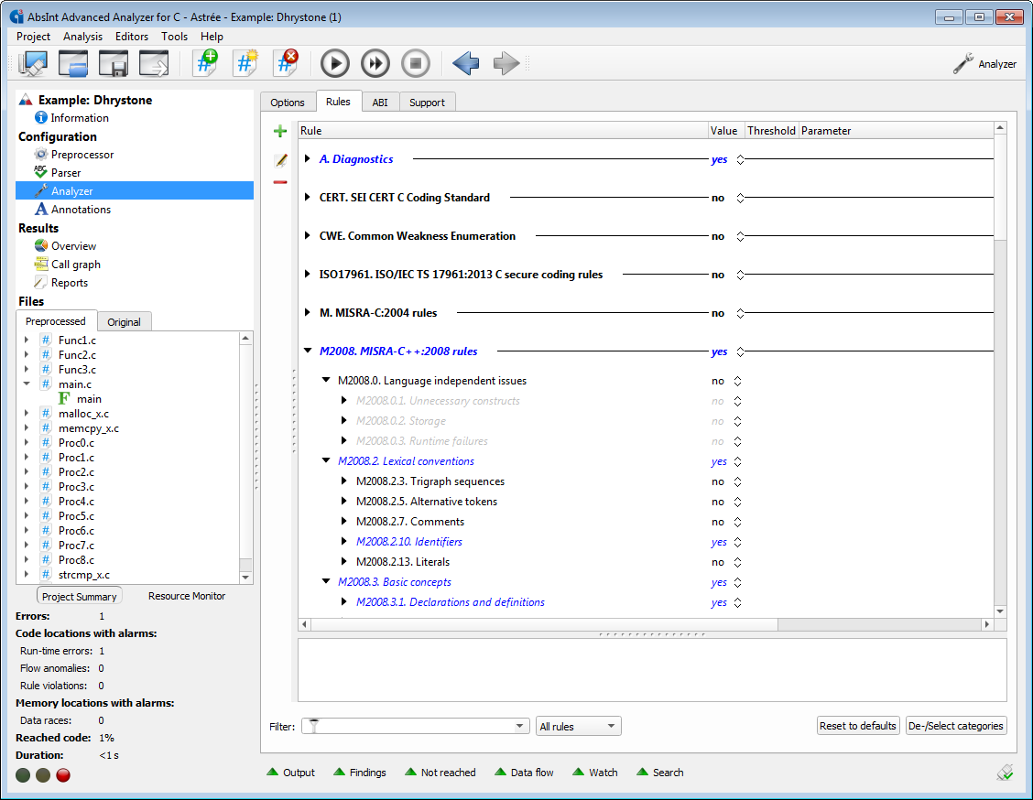Click the green plus add rule icon
1033x800 pixels.
coord(280,131)
